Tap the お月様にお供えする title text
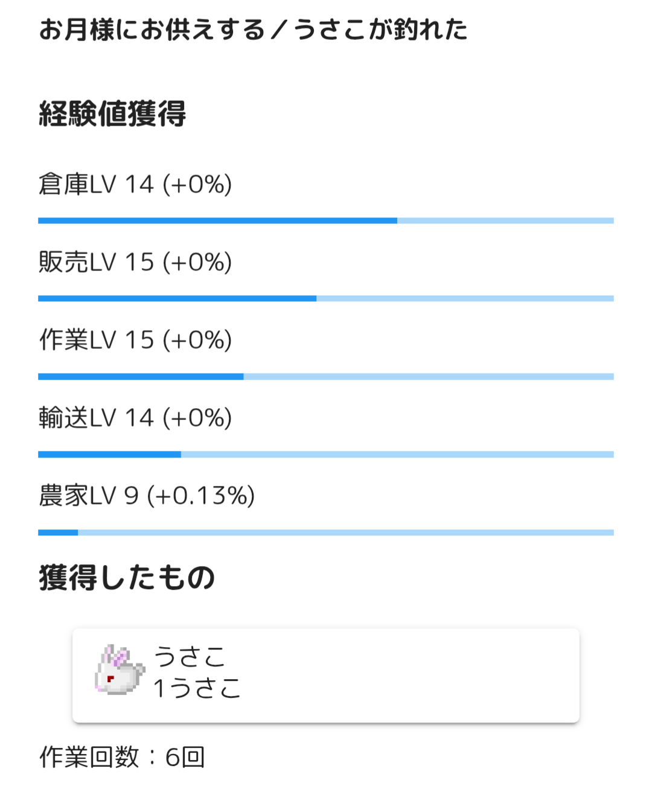Viewport: 652px width, 792px height. (152, 30)
